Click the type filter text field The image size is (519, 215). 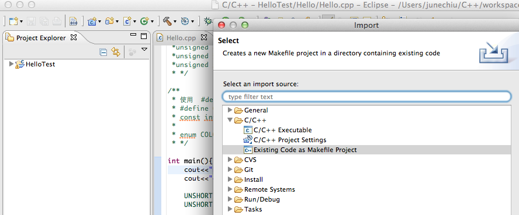click(x=366, y=97)
